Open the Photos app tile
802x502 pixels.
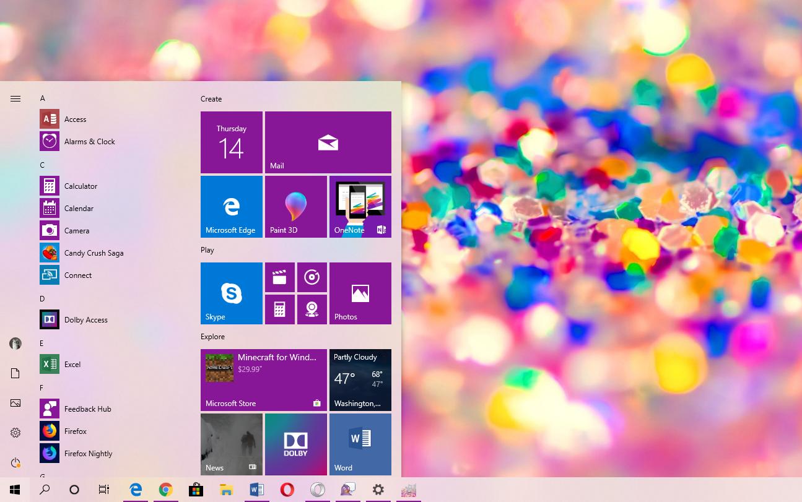coord(360,293)
